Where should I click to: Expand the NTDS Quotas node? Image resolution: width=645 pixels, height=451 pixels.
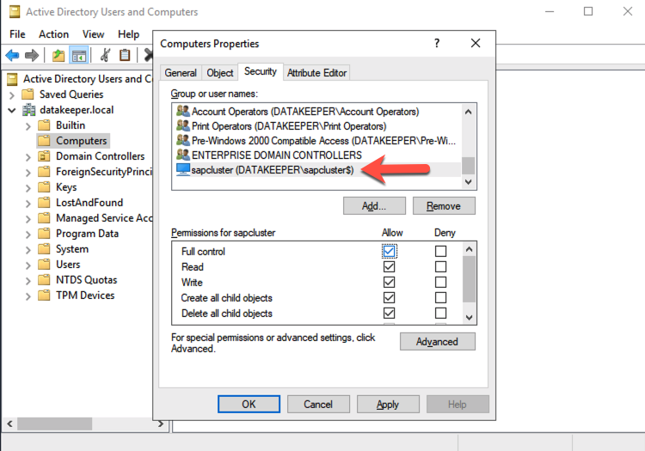coord(28,281)
